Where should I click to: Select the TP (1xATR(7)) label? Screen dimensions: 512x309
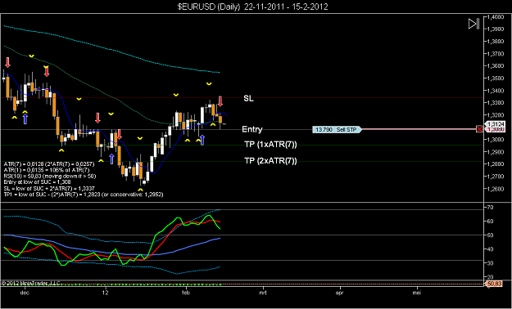270,145
